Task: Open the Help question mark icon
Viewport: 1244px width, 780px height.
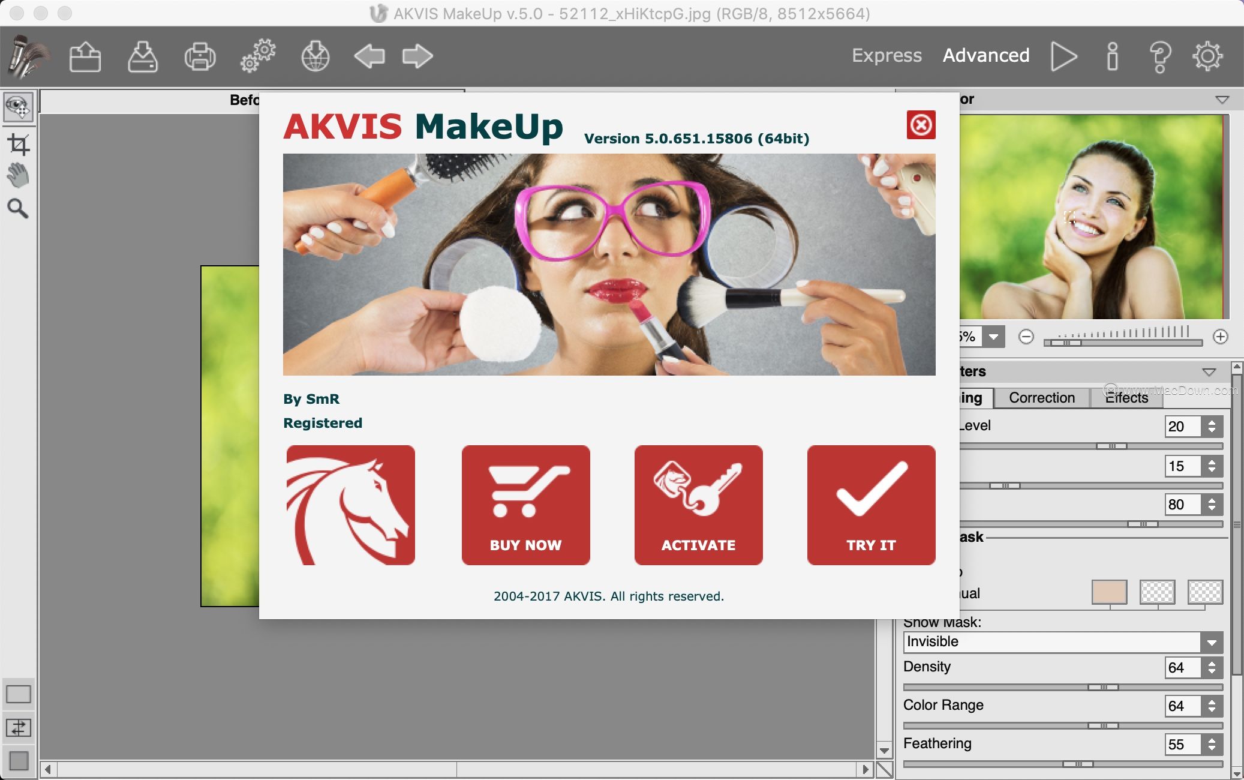Action: (x=1160, y=56)
